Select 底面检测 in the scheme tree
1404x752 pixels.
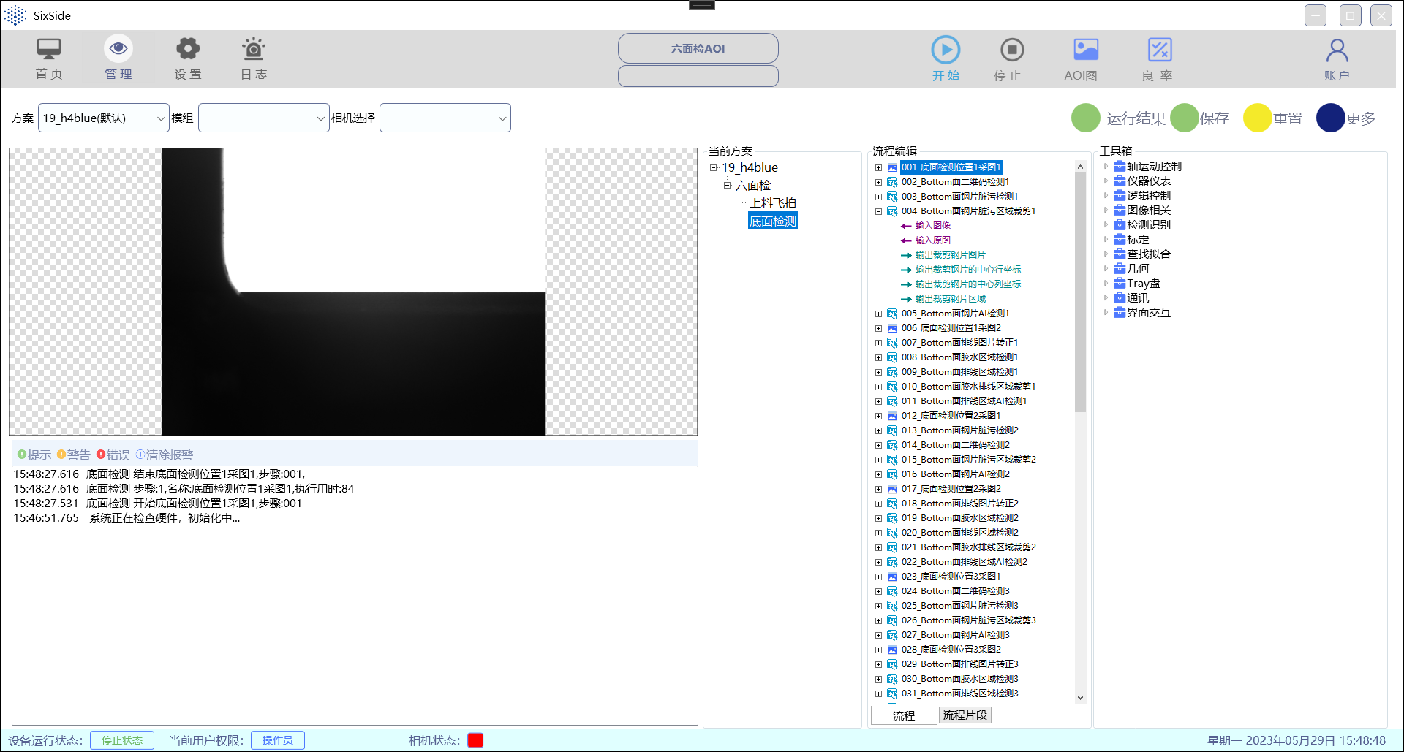point(773,221)
